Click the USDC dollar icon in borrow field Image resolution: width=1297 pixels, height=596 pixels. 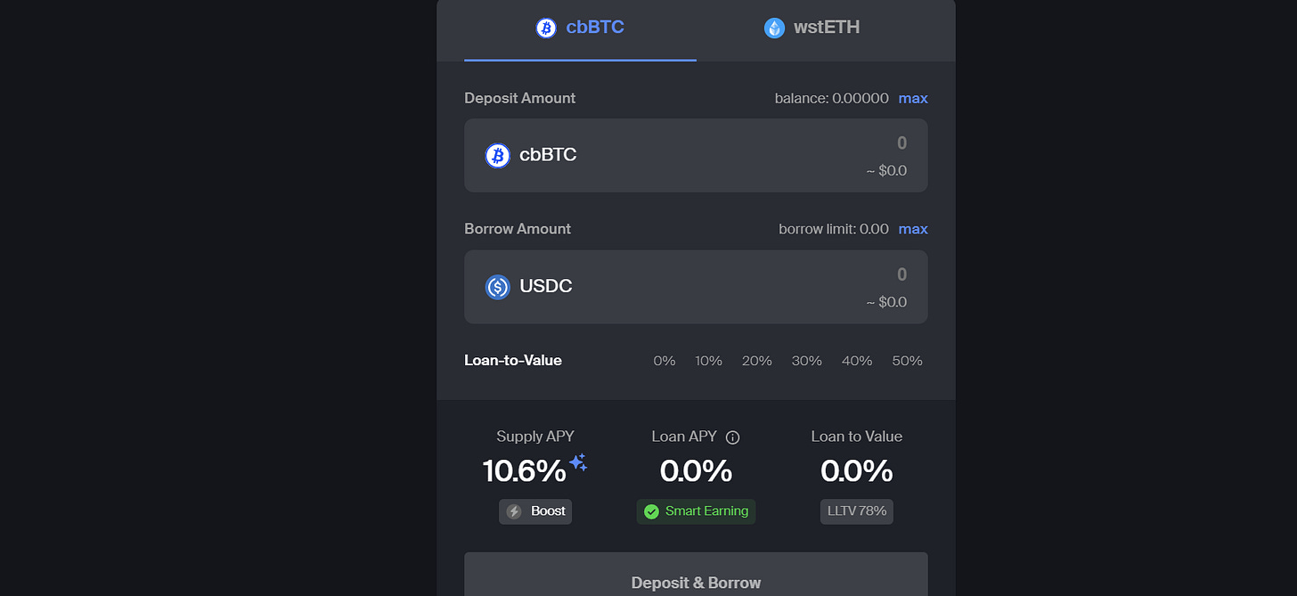[x=497, y=287]
